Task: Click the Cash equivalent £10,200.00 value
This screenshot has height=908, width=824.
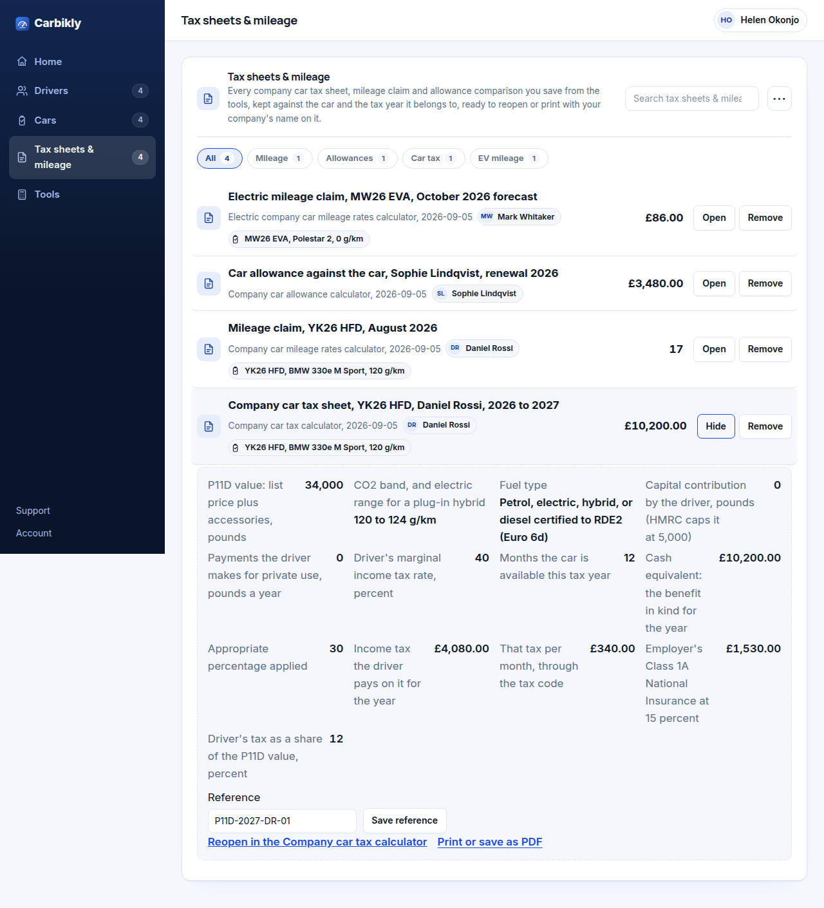Action: pyautogui.click(x=749, y=558)
